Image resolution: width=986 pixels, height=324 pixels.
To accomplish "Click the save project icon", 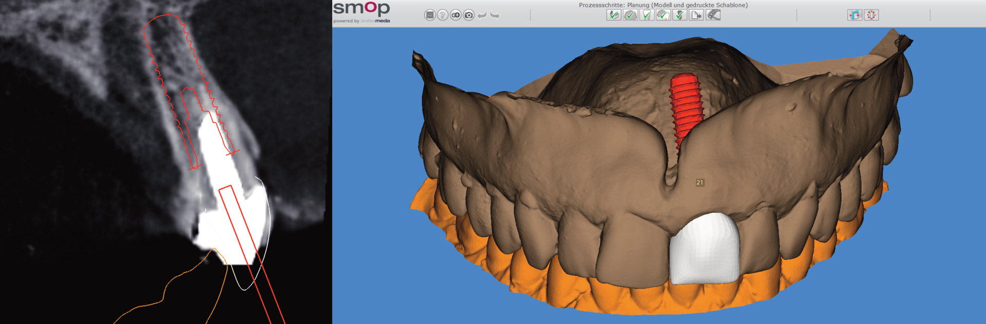I will 430,15.
